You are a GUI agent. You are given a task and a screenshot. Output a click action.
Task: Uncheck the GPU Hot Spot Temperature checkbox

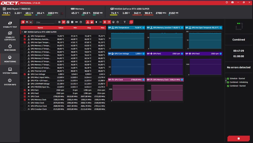coord(25,42)
